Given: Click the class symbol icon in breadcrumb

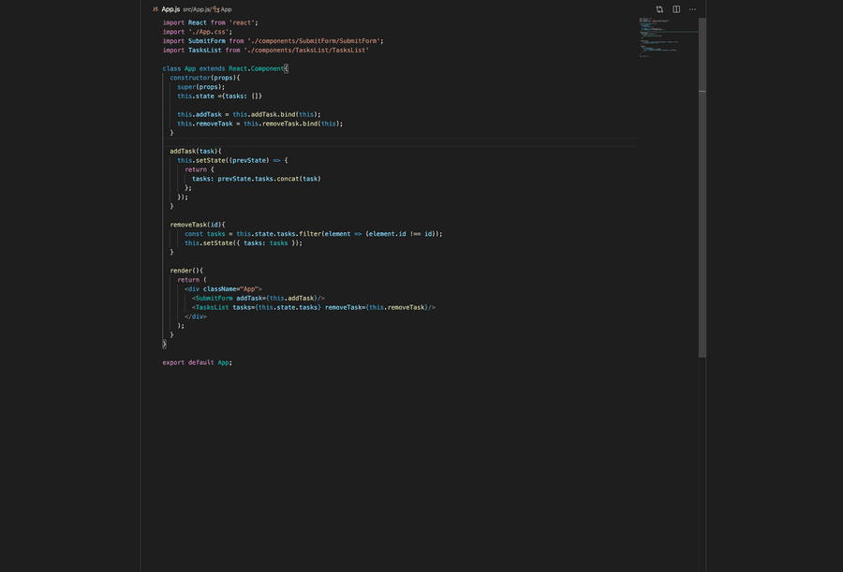Looking at the screenshot, I should (216, 9).
